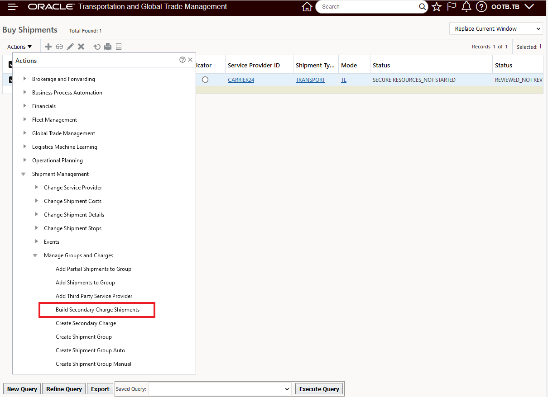Image resolution: width=548 pixels, height=397 pixels.
Task: Open the Replace Current Window dropdown
Action: point(496,28)
